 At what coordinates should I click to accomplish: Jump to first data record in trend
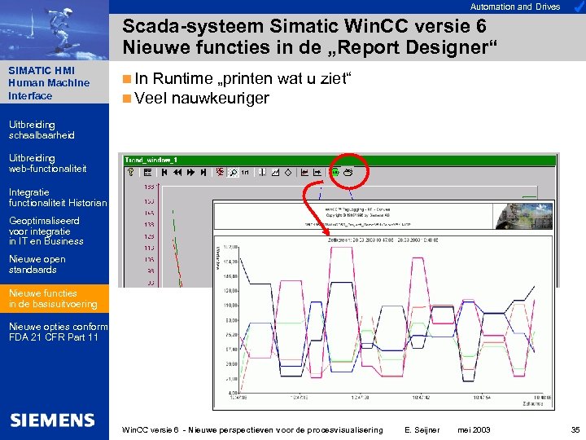pos(164,172)
